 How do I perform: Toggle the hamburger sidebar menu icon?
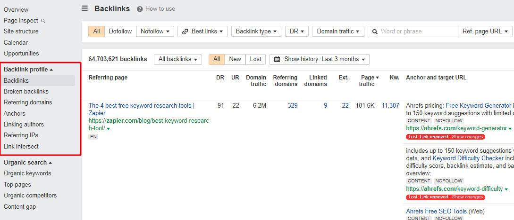pos(84,8)
